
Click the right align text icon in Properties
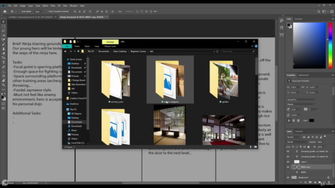(298, 121)
